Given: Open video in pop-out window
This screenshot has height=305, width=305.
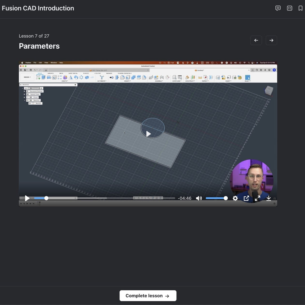Looking at the screenshot, I should pyautogui.click(x=246, y=198).
